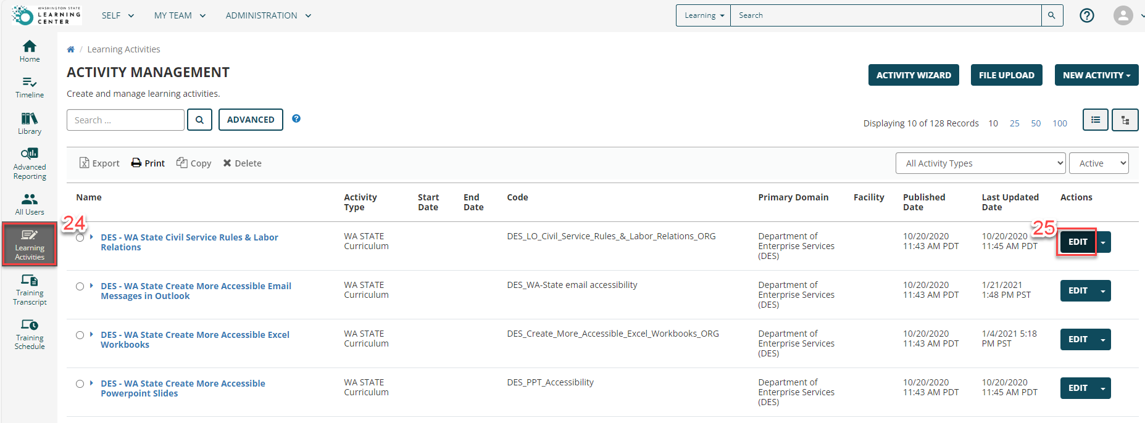Open the All Activity Types dropdown
This screenshot has width=1145, height=423.
[980, 163]
